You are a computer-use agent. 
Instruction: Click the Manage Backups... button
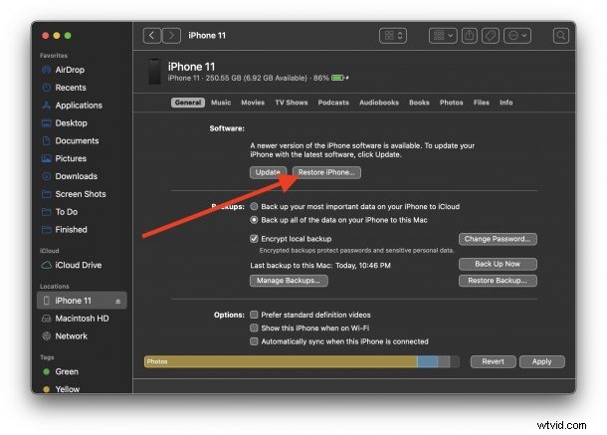tap(289, 281)
